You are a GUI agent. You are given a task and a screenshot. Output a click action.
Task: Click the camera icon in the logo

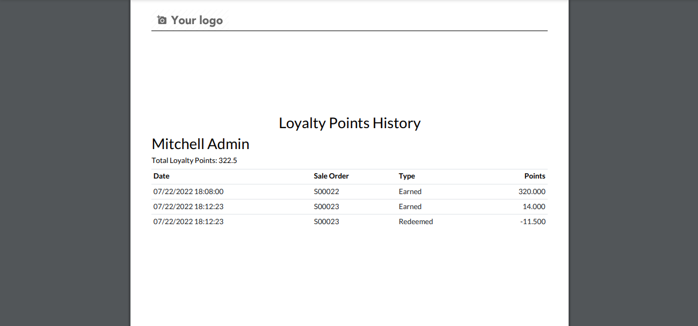[x=162, y=20]
